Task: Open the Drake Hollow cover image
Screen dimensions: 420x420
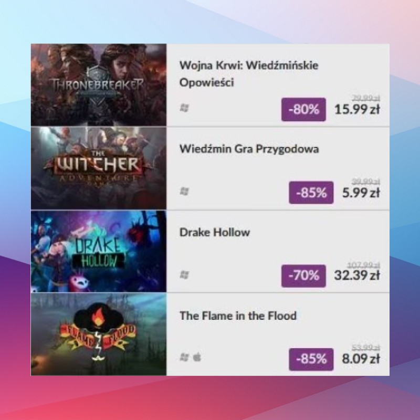Action: (x=99, y=251)
